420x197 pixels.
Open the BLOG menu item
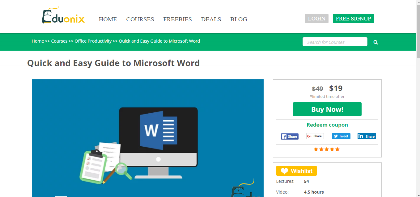click(239, 19)
